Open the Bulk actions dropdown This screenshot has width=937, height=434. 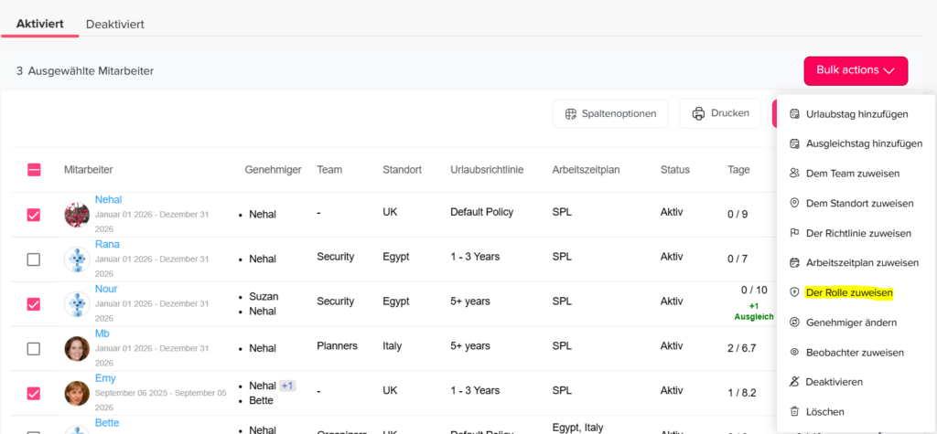click(x=856, y=70)
